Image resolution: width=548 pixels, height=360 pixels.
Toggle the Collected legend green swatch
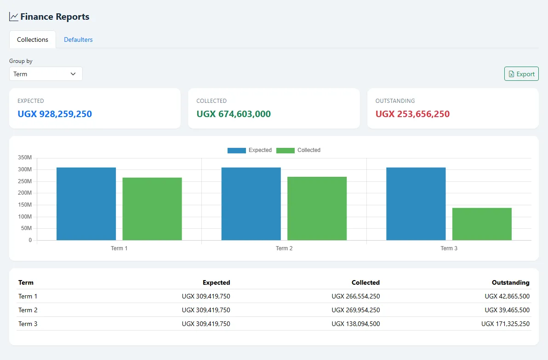coord(285,151)
